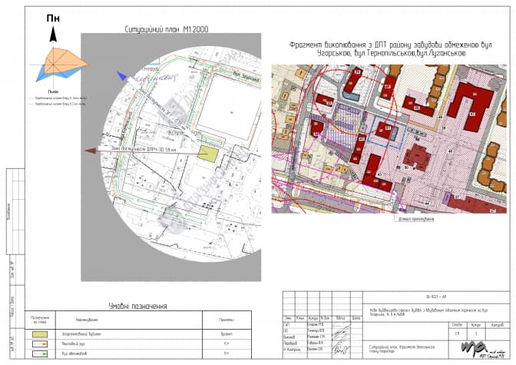This screenshot has width=516, height=365.
Task: Click the orange wind rose polygon
Action: point(60,57)
